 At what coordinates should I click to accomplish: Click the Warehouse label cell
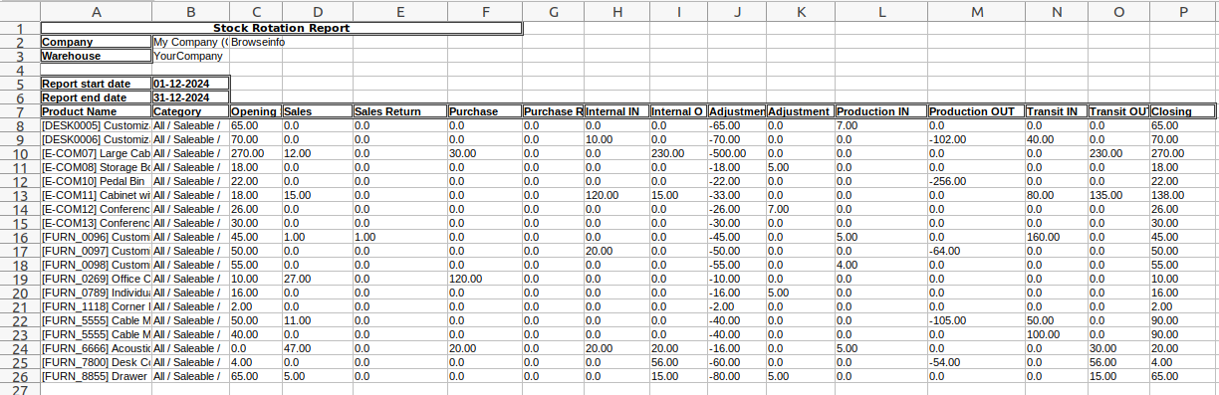coord(96,56)
